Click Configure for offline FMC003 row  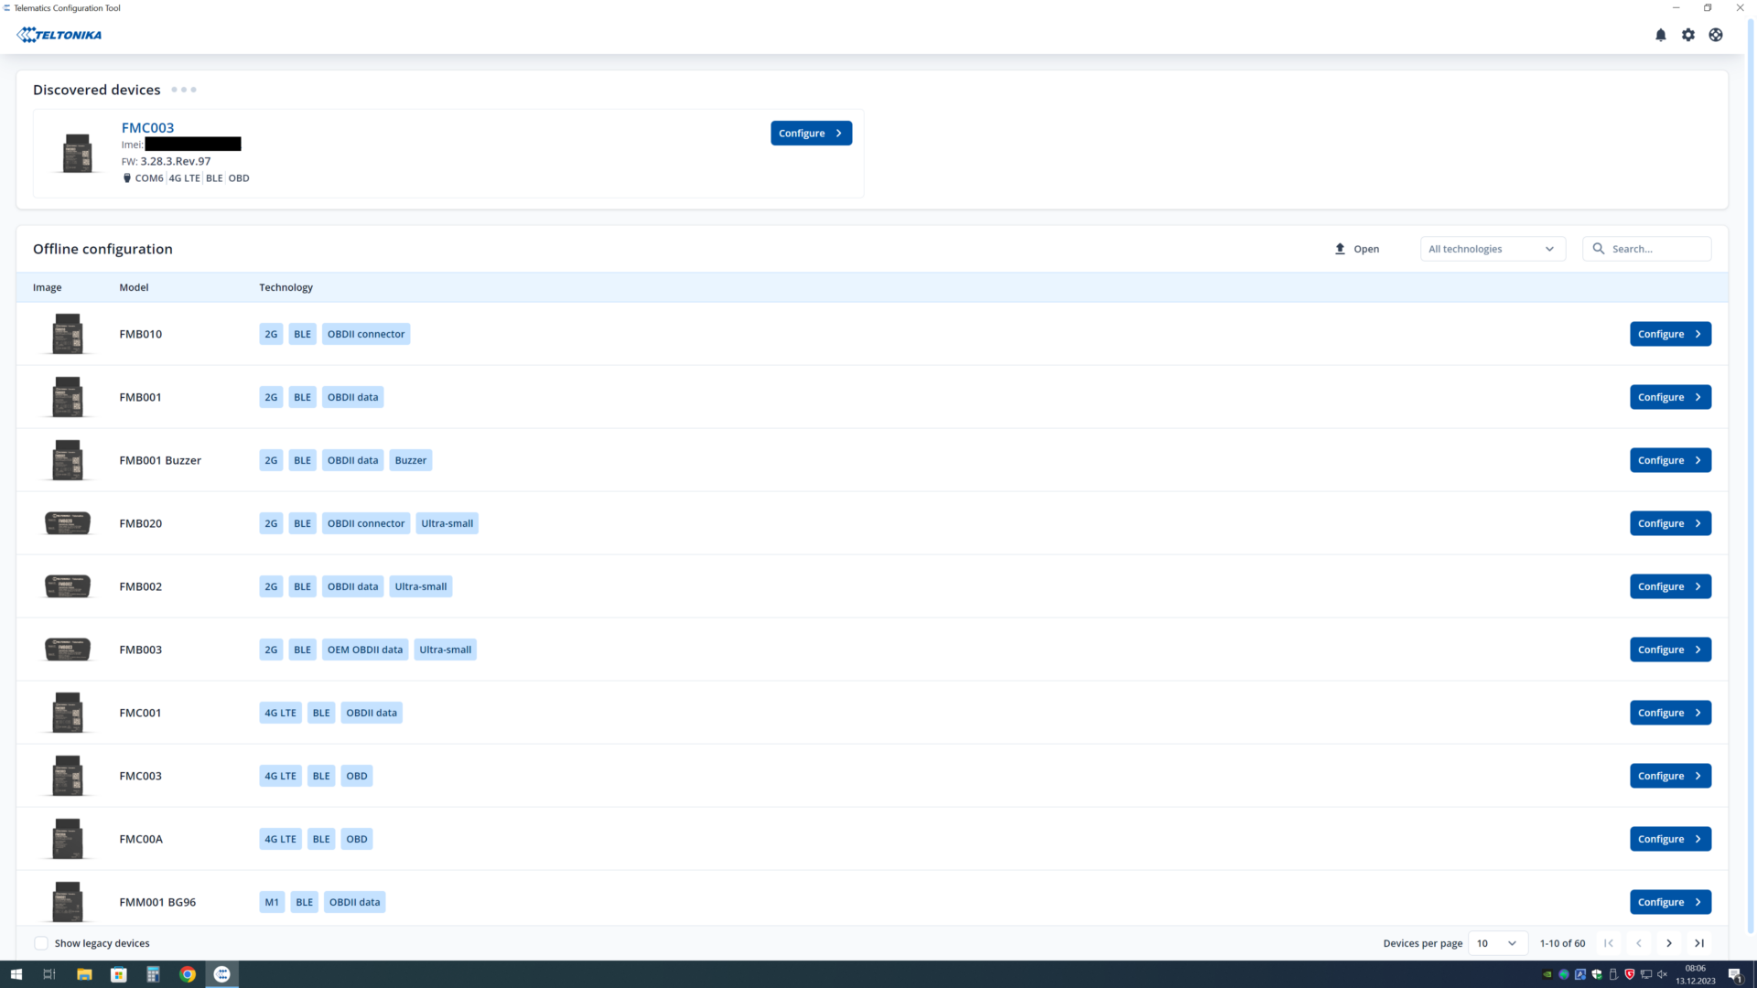click(x=1670, y=776)
